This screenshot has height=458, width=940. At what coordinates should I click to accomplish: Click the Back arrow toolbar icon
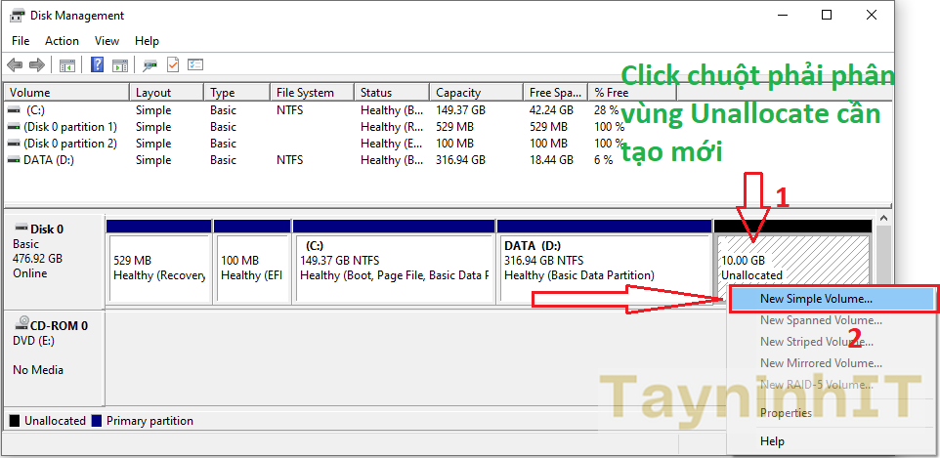(x=15, y=65)
